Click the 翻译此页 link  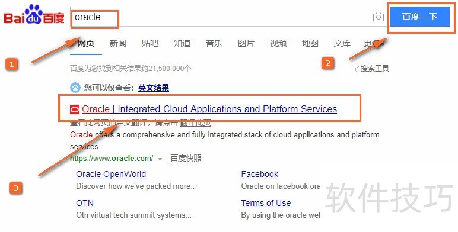195,123
